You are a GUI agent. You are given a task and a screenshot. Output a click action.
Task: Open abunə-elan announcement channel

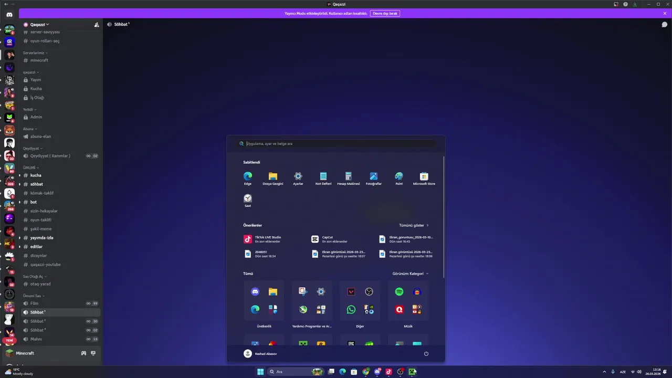click(x=60, y=136)
